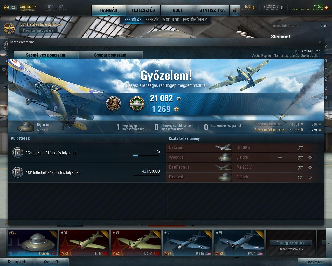This screenshot has height=266, width=332.
Task: Select the La-5 aircraft card
Action: pos(84,243)
